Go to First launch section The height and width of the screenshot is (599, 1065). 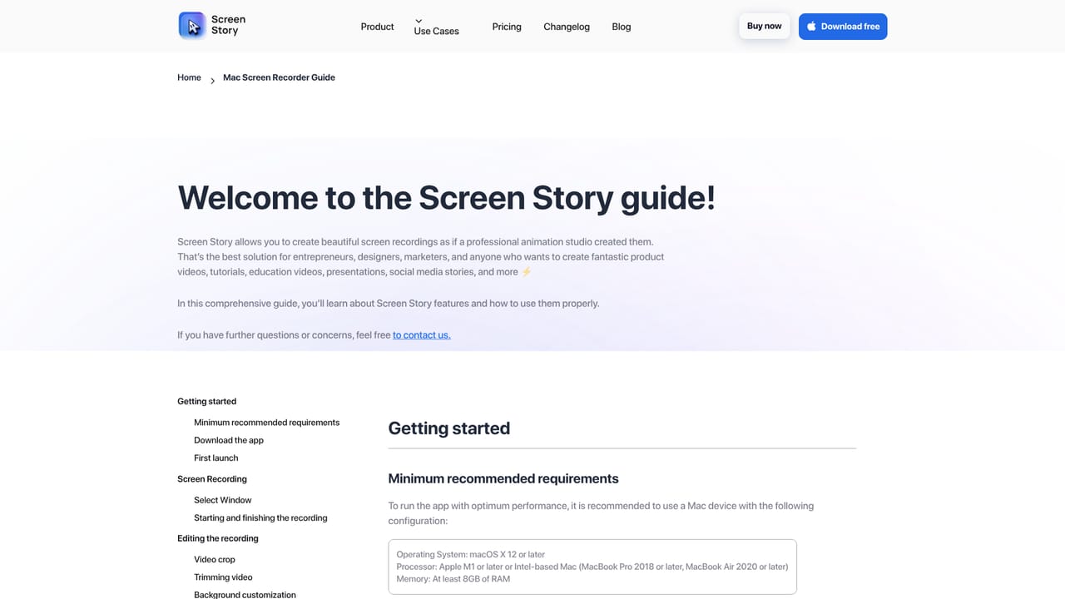click(x=216, y=458)
